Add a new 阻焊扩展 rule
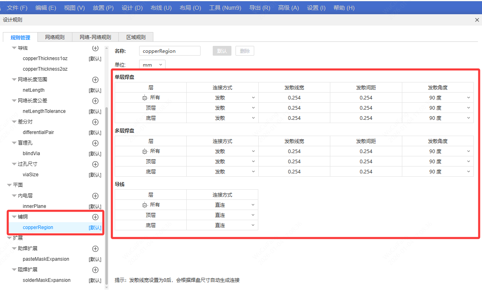Screen dimensions: 482x290 coord(95,270)
